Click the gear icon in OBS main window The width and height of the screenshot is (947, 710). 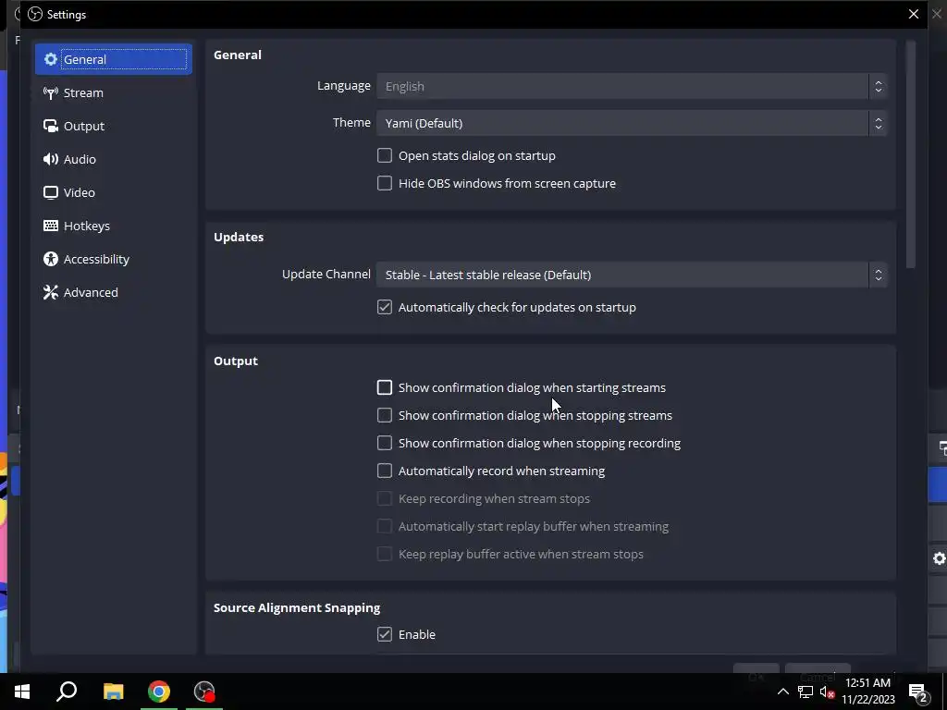point(940,558)
